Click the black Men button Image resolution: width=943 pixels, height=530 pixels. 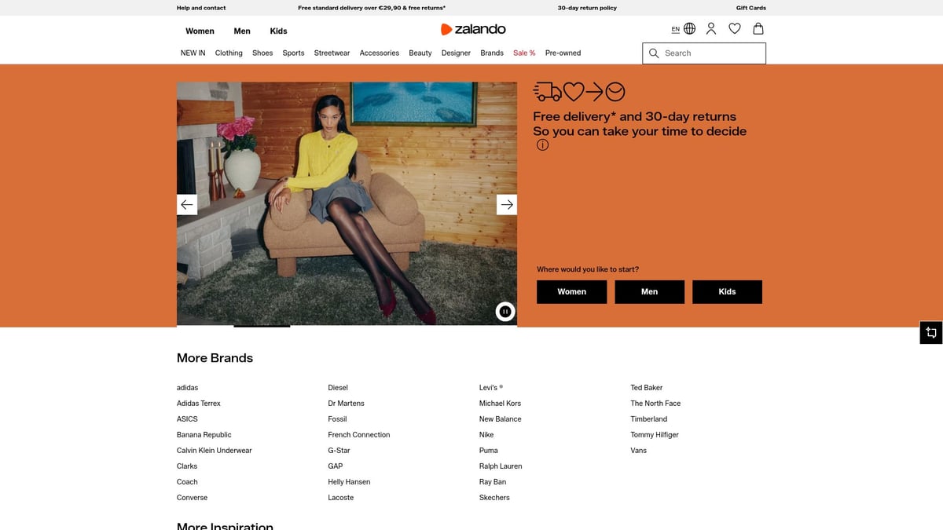coord(649,292)
